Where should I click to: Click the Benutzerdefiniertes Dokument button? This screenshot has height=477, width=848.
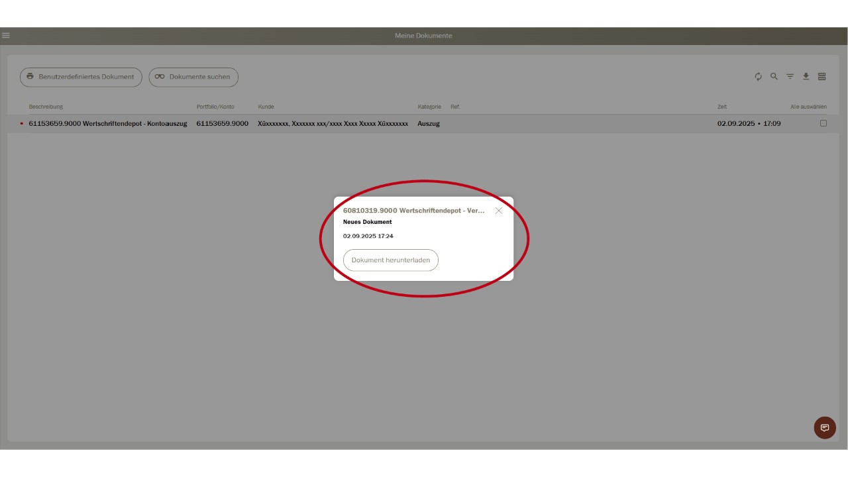(x=81, y=77)
